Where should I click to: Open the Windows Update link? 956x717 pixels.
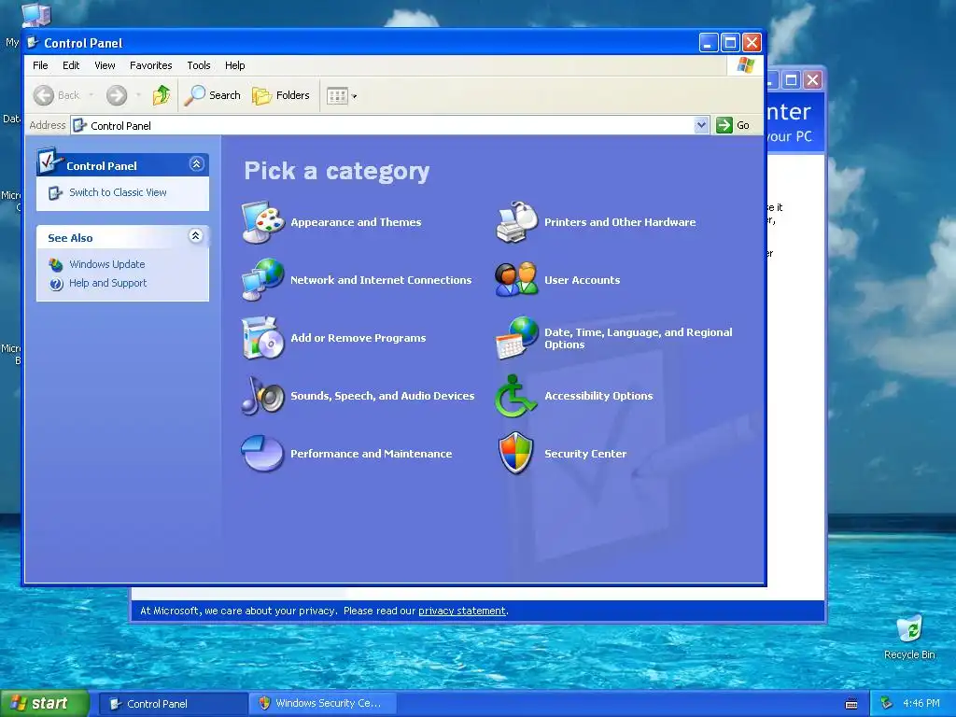point(106,264)
